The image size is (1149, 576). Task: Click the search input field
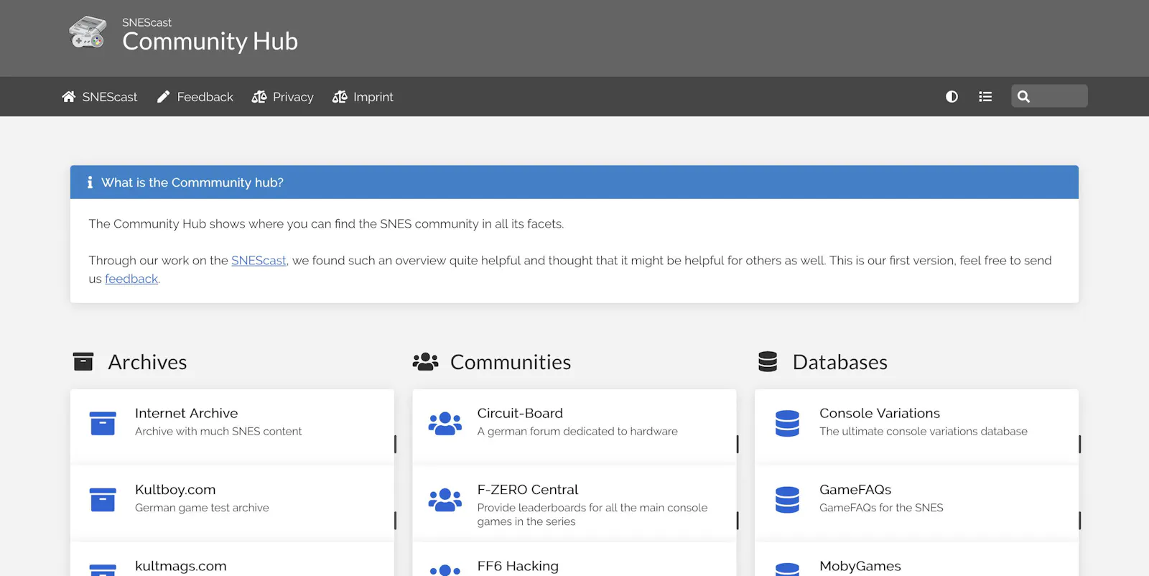click(x=1049, y=96)
